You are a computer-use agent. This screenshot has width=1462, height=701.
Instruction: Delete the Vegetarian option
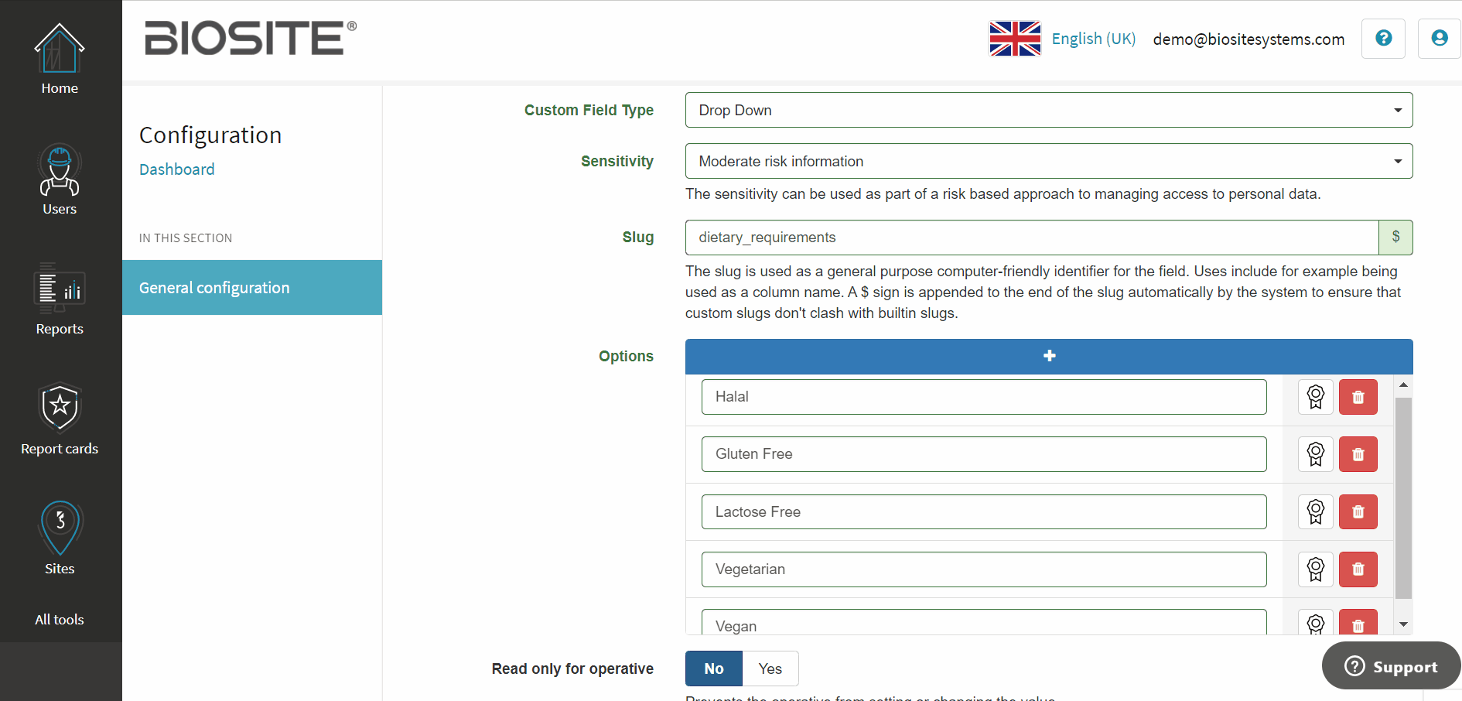(x=1358, y=569)
